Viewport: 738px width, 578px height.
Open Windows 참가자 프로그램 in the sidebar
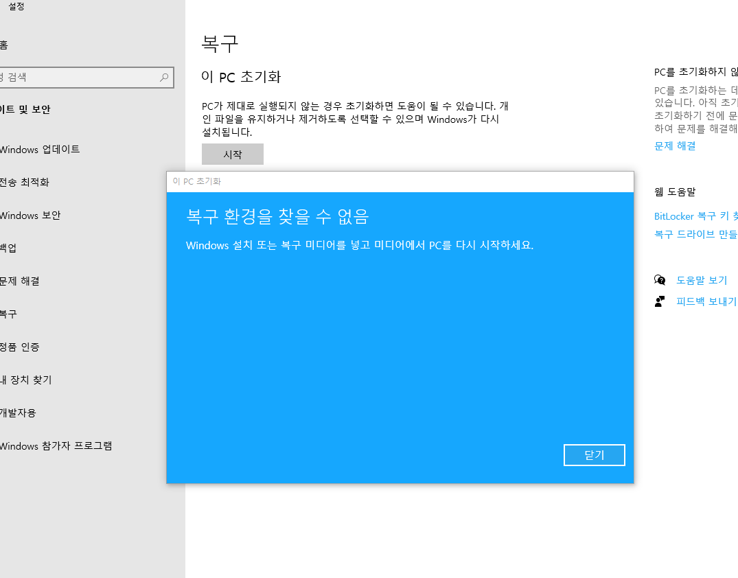point(58,446)
